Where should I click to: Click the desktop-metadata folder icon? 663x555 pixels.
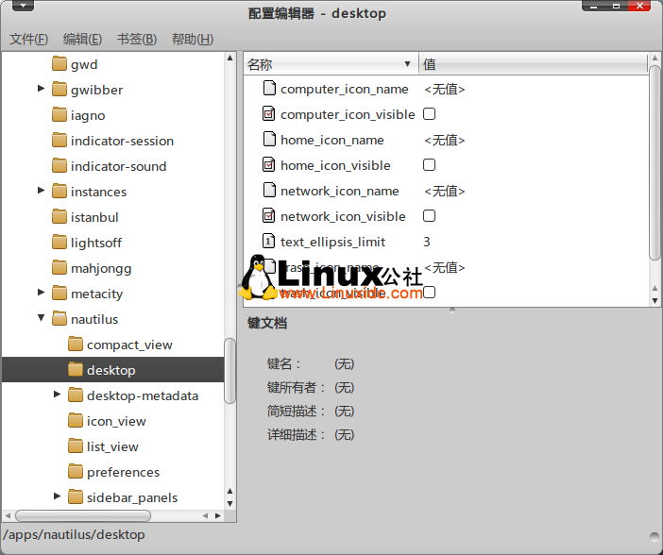(76, 395)
